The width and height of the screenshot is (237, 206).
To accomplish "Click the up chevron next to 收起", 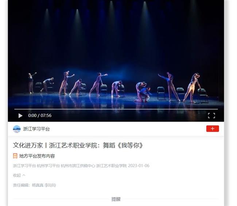I will pyautogui.click(x=24, y=175).
